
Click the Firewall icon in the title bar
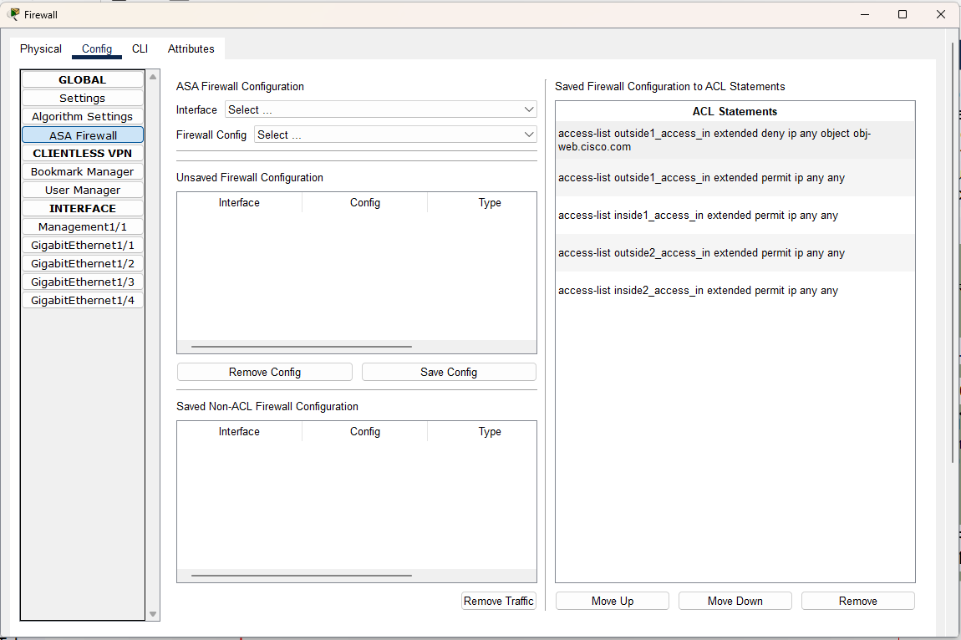[x=14, y=14]
